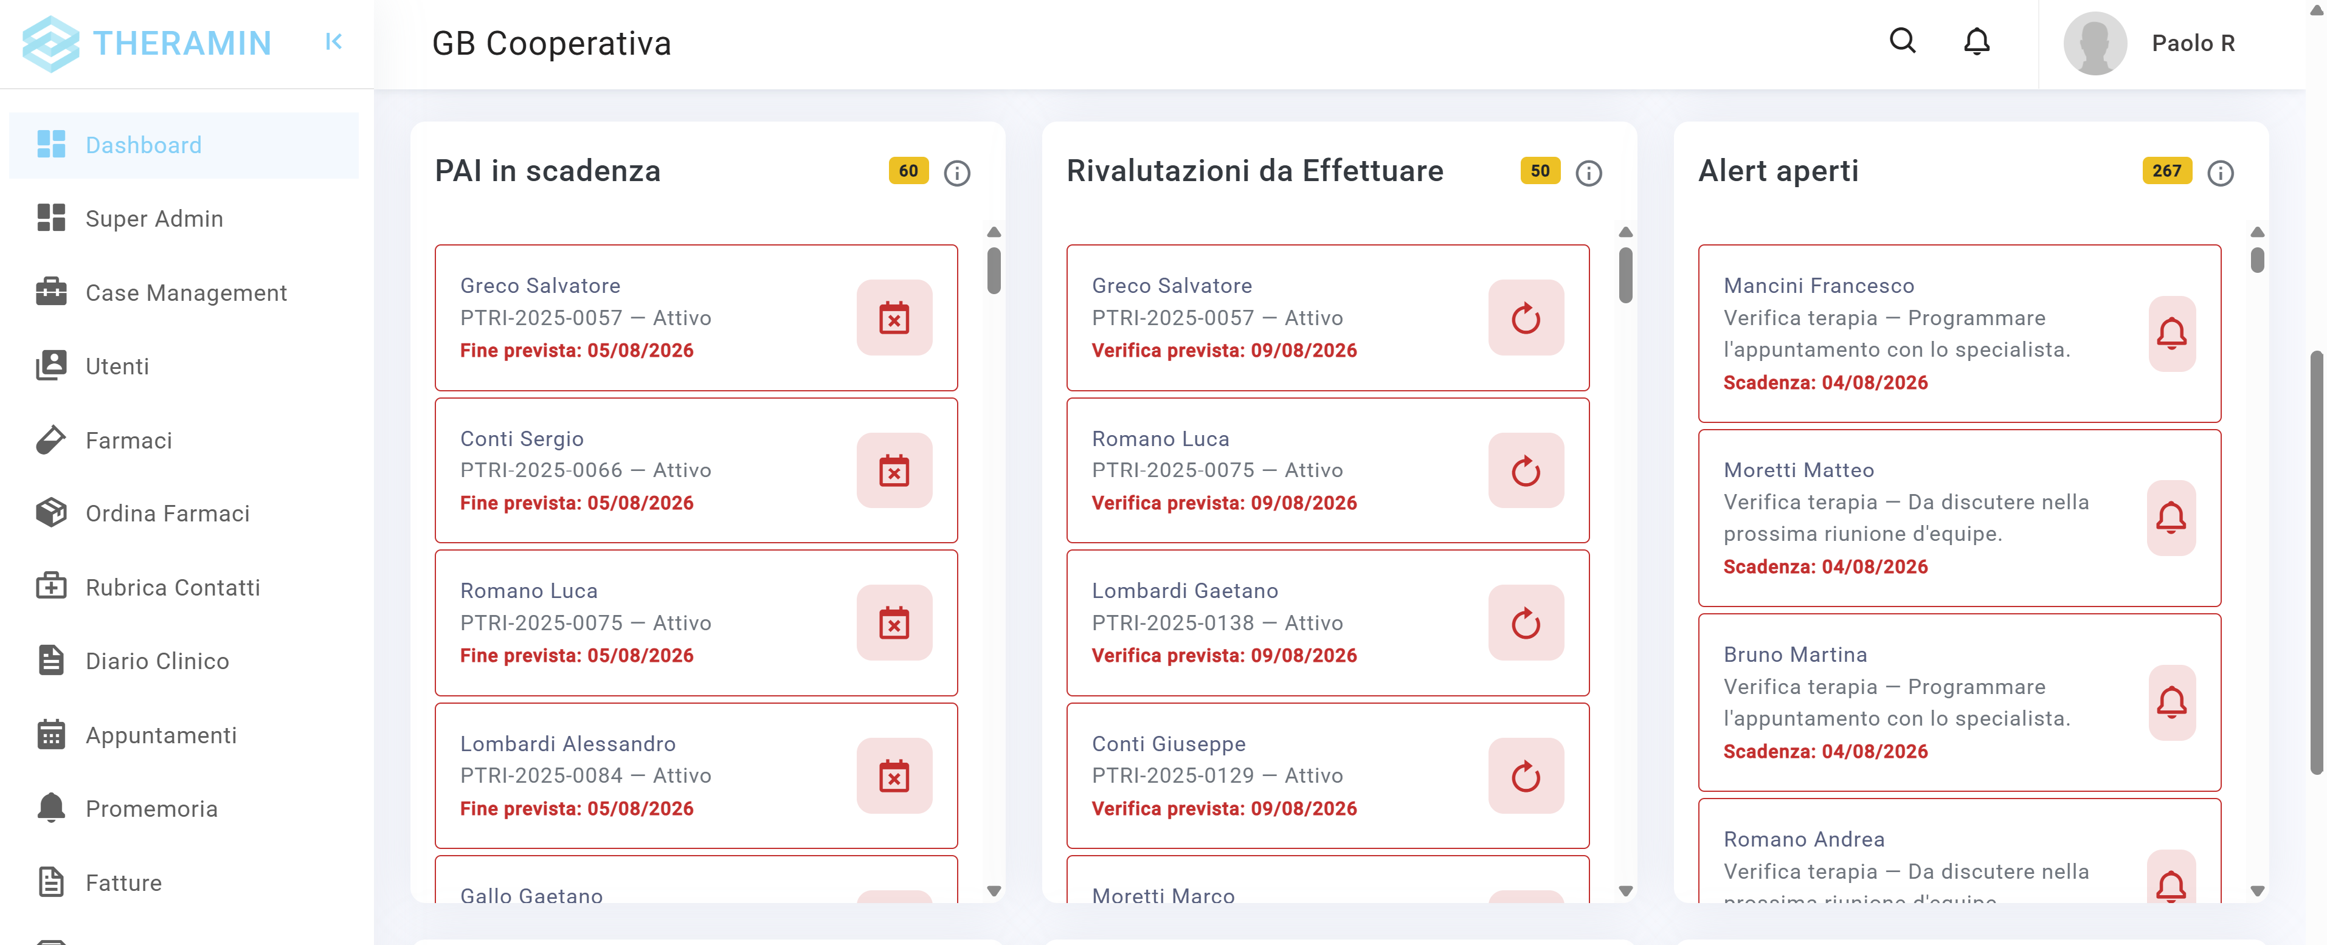
Task: Click refresh icon for Lombardi Gaetano
Action: 1526,623
